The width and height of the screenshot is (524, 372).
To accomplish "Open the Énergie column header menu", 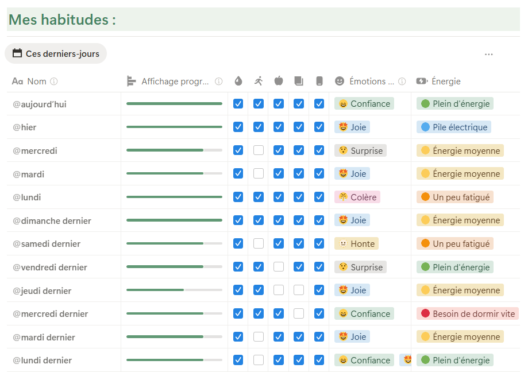I will tap(465, 81).
